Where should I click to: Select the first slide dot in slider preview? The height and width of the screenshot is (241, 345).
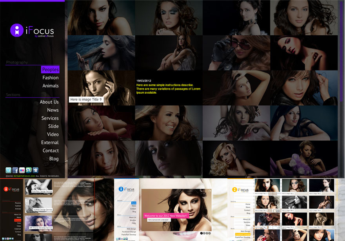click(202, 233)
